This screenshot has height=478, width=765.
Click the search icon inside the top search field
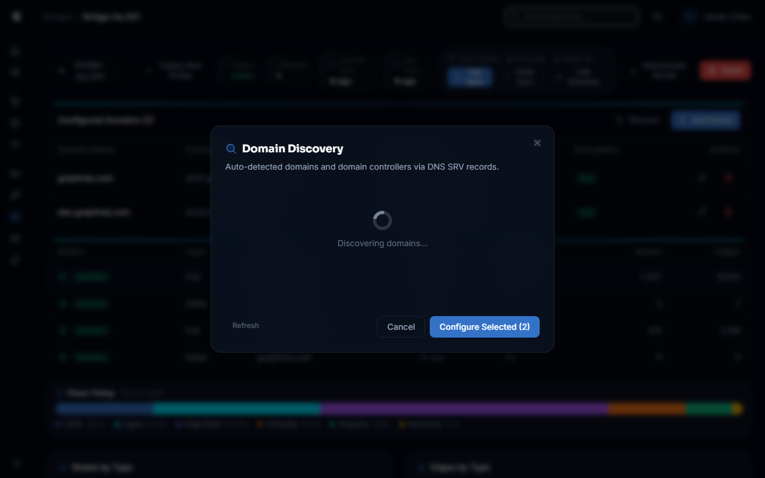(515, 17)
